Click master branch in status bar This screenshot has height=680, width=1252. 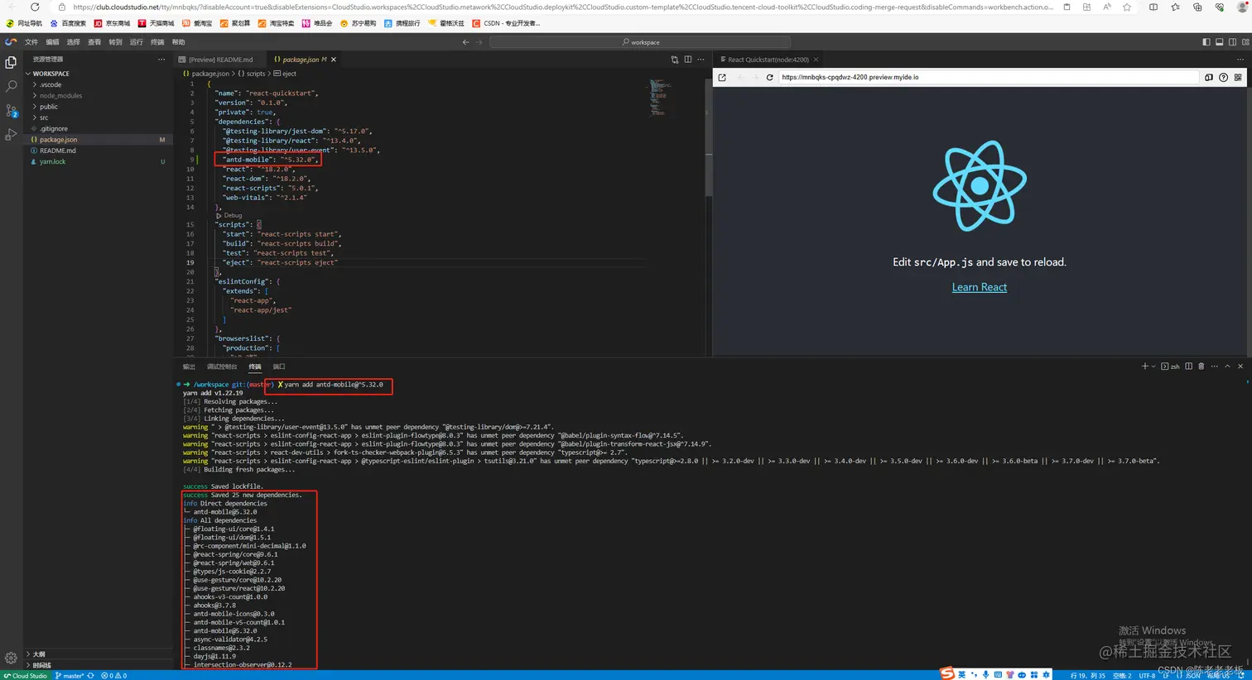pos(70,675)
